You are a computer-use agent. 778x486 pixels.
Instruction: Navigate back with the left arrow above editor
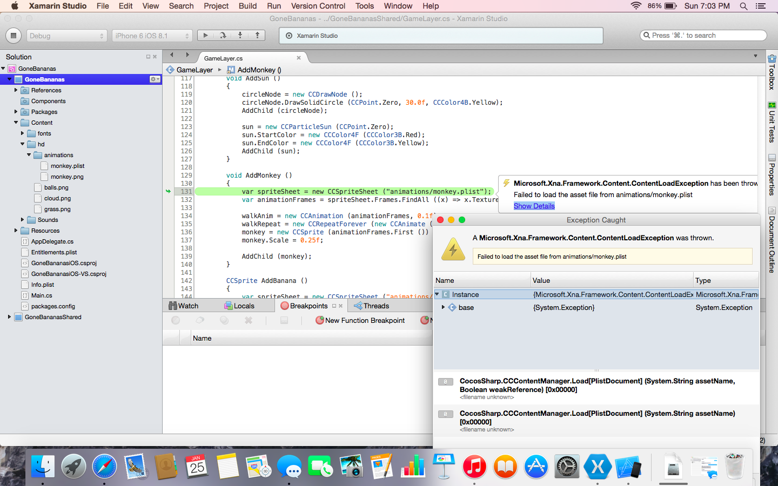(172, 55)
